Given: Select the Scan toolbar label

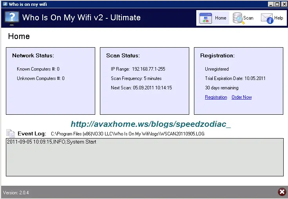Looking at the screenshot, I should (248, 18).
